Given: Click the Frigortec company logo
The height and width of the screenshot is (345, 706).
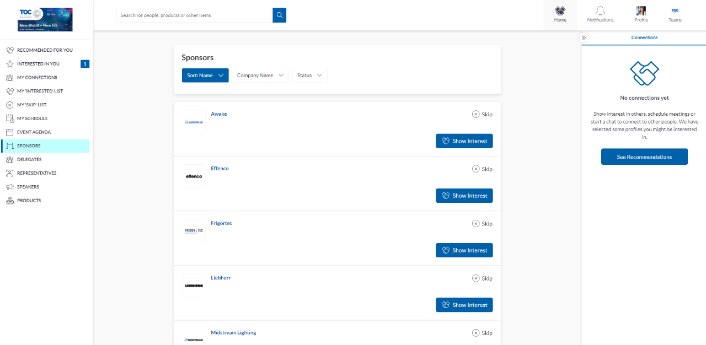Looking at the screenshot, I should point(194,231).
